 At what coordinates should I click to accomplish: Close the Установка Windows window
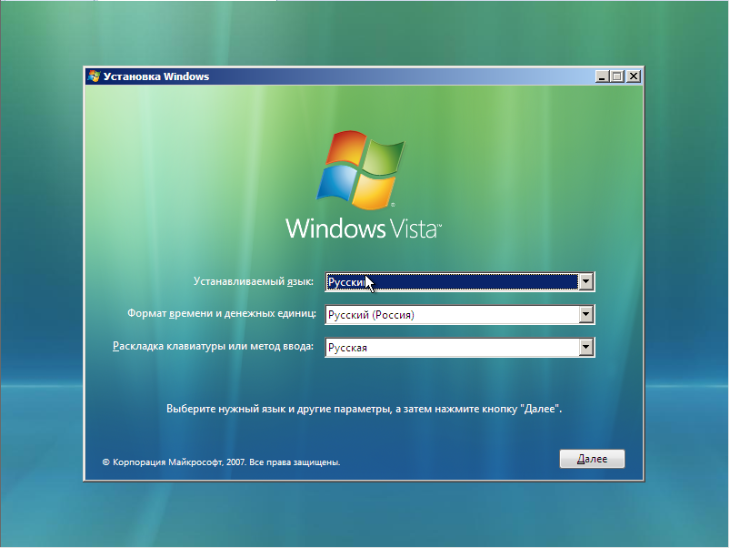point(633,76)
